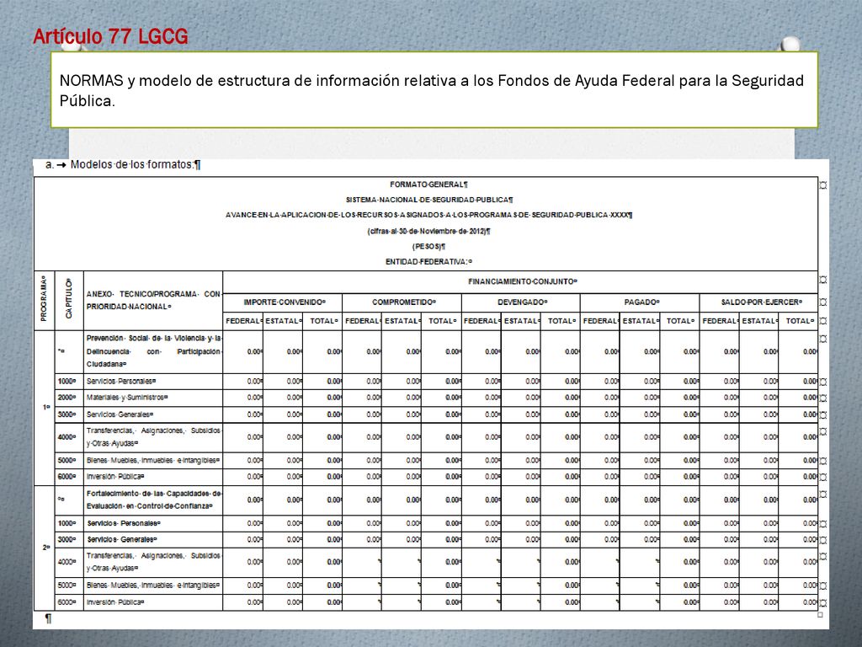Click capítulo '2000' cell
Screen dimensions: 862x647
pyautogui.click(x=67, y=398)
